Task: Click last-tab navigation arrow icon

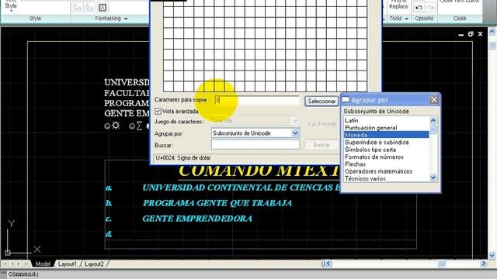Action: click(26, 263)
